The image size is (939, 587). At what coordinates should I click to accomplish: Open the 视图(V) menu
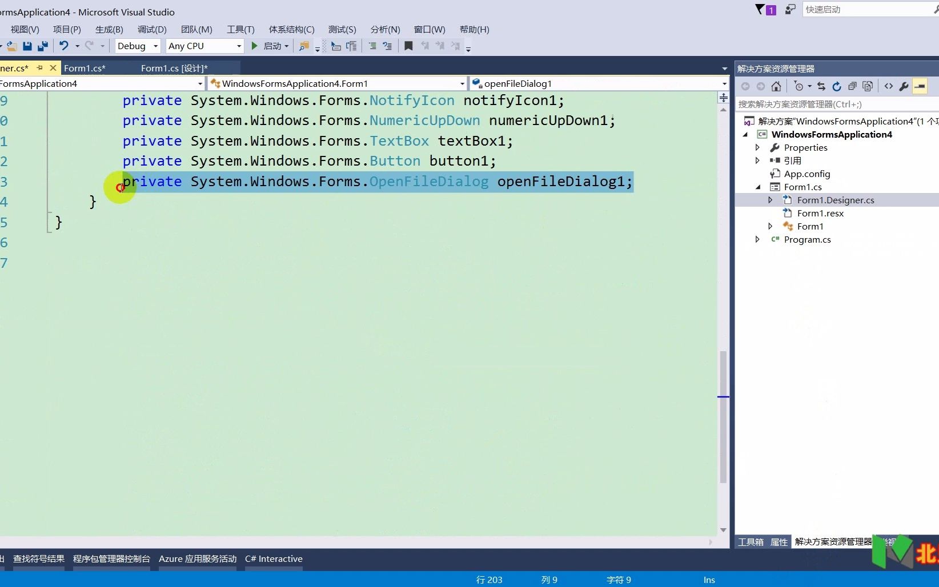click(x=25, y=30)
